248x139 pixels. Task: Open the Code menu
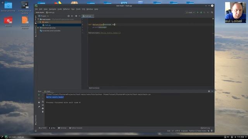point(60,9)
